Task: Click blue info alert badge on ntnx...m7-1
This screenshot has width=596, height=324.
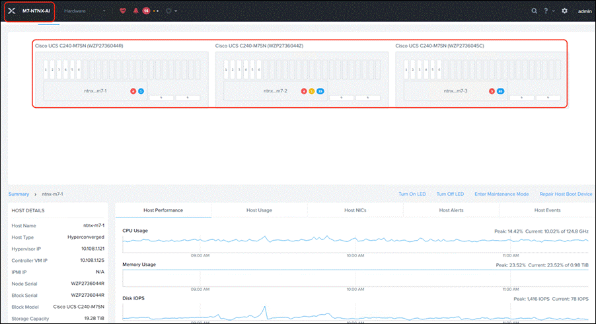Action: pyautogui.click(x=141, y=91)
